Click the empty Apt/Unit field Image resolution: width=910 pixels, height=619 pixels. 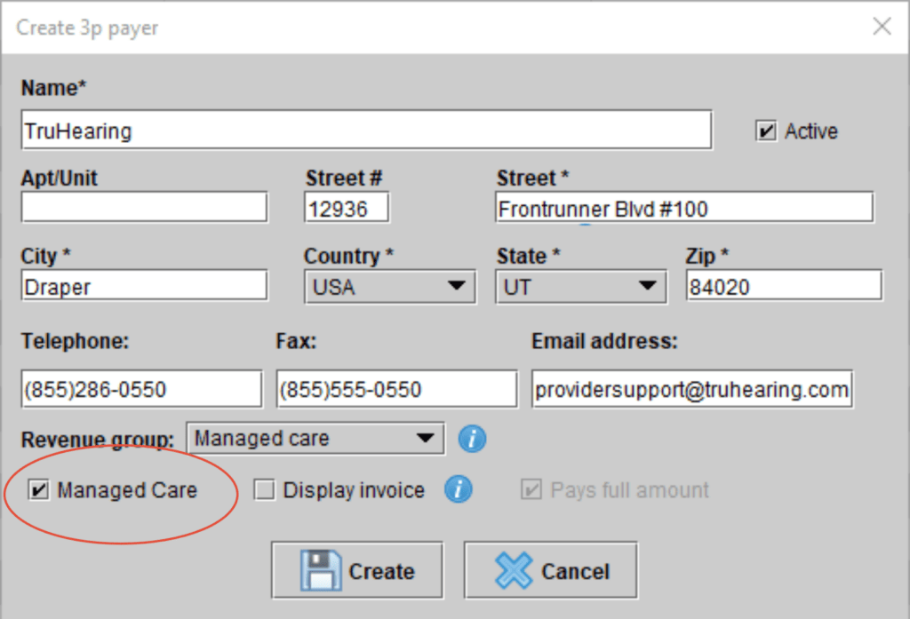pyautogui.click(x=145, y=207)
